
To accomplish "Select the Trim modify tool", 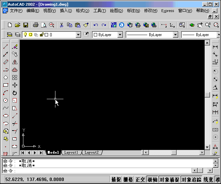I will 15,124.
